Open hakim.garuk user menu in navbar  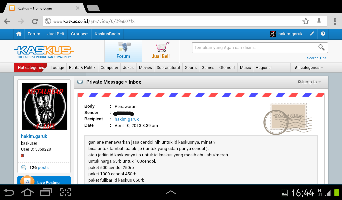pos(290,34)
